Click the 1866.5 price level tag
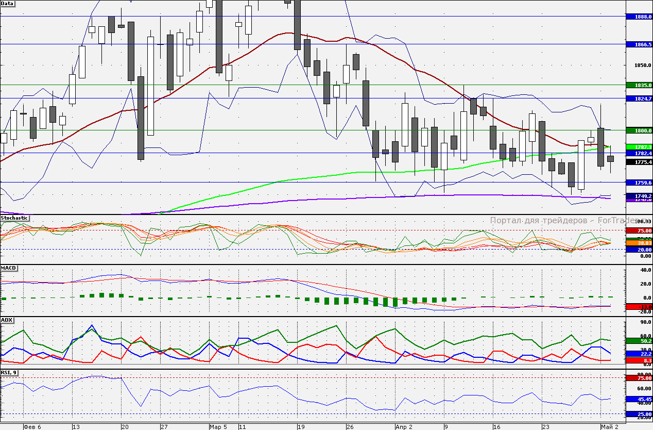This screenshot has width=653, height=430. coord(639,44)
